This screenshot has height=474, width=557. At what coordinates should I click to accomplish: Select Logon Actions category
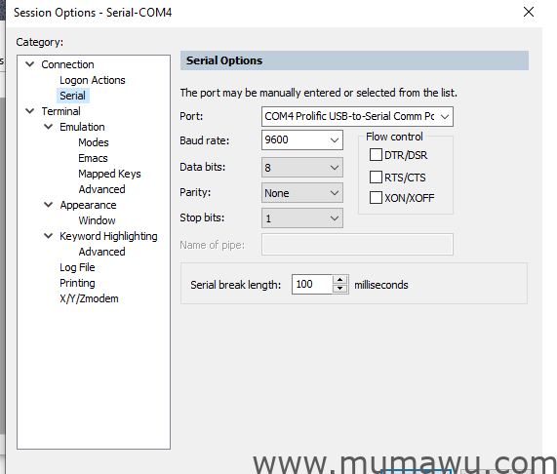pyautogui.click(x=93, y=80)
